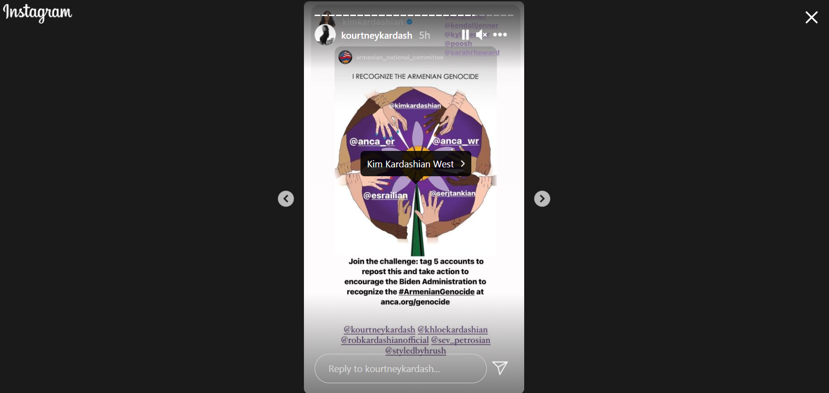This screenshot has width=829, height=393.
Task: Click the #ArmenianGenocide hashtag
Action: pos(437,292)
